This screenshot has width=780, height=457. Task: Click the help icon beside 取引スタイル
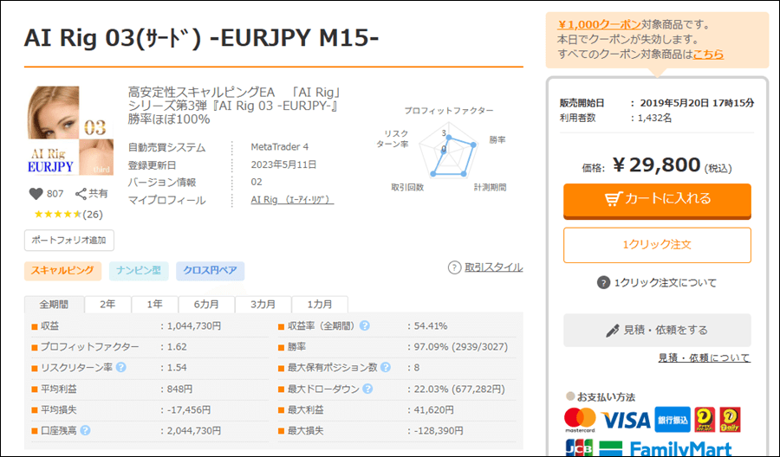(454, 267)
